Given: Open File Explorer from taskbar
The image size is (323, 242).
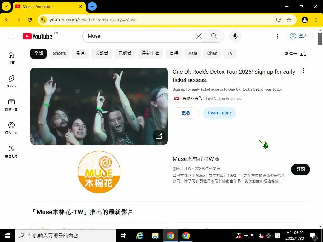Looking at the screenshot, I should 155,236.
